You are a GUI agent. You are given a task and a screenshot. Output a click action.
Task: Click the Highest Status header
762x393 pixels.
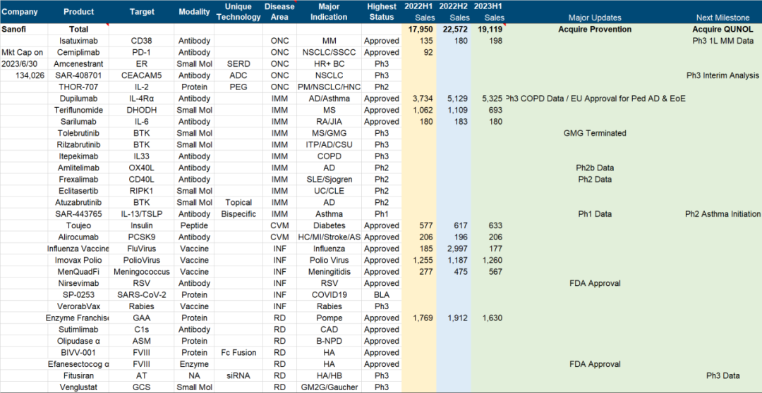(382, 12)
